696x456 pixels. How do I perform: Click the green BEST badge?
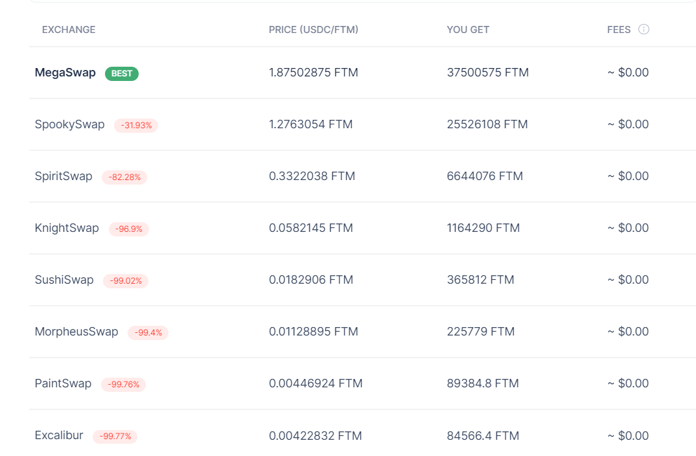pos(122,74)
